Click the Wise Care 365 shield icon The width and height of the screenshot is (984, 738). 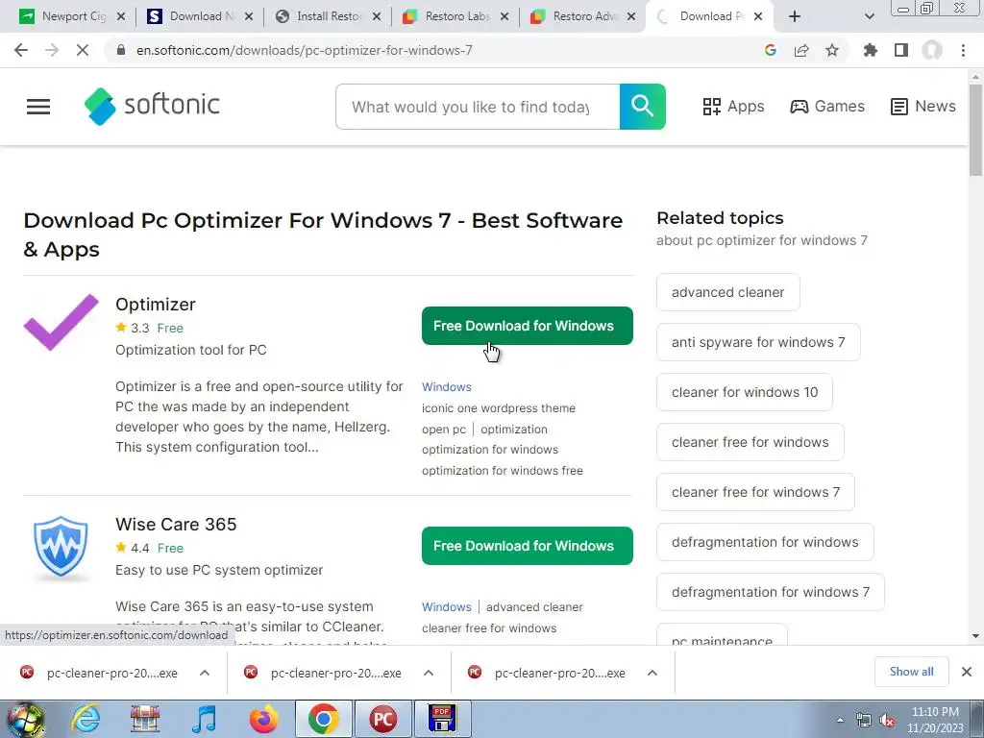click(x=61, y=547)
